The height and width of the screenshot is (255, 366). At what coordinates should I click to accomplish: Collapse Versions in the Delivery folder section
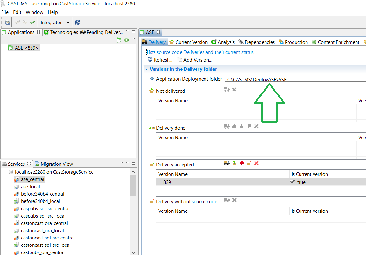[146, 69]
